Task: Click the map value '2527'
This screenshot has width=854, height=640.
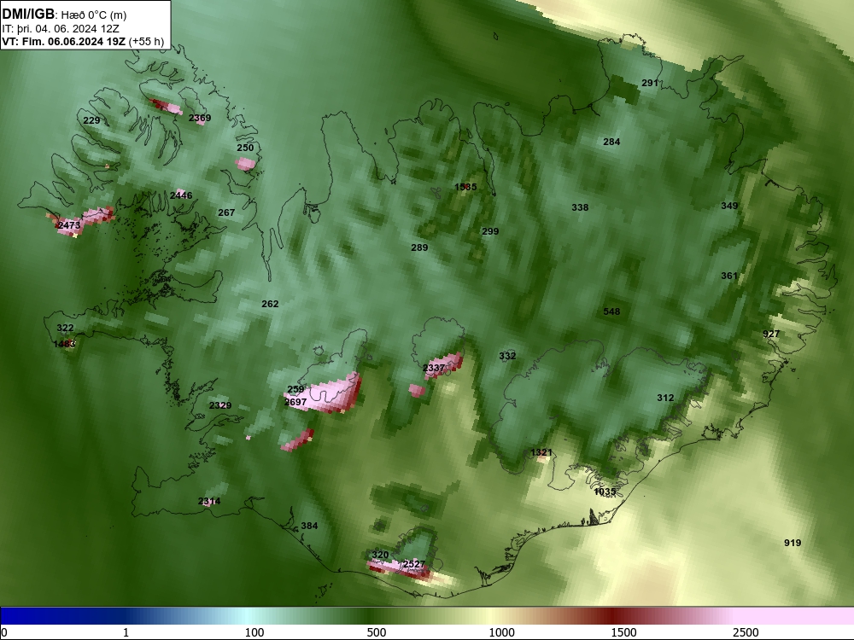Action: 413,564
